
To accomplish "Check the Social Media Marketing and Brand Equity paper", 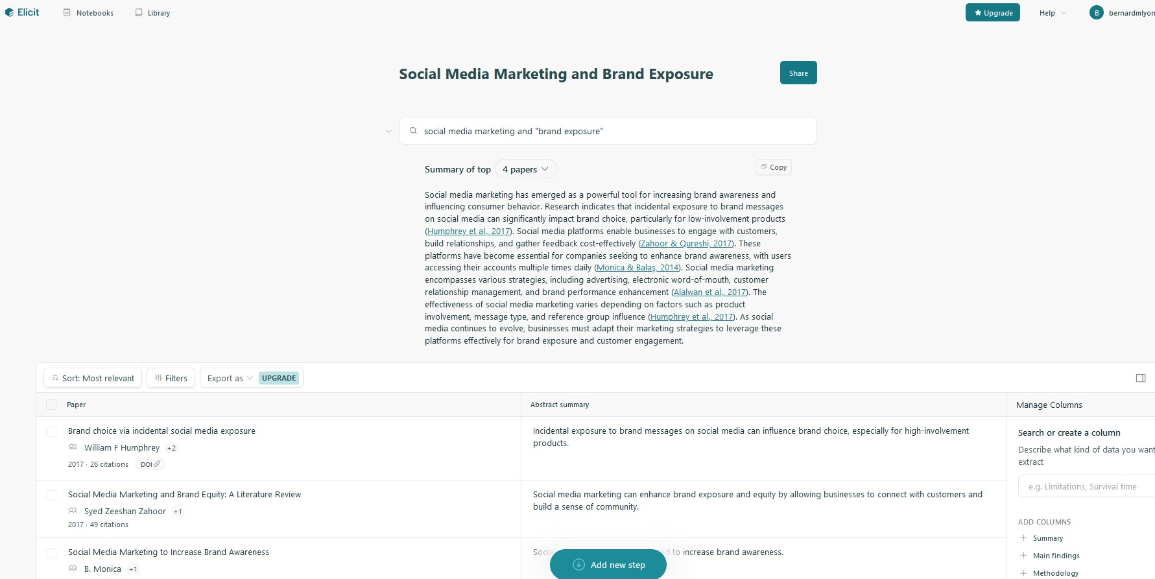I will 51,495.
